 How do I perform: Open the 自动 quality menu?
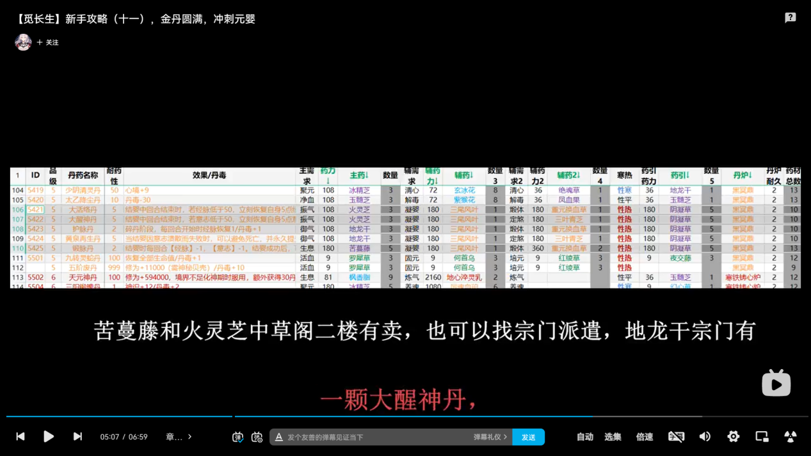pyautogui.click(x=584, y=437)
